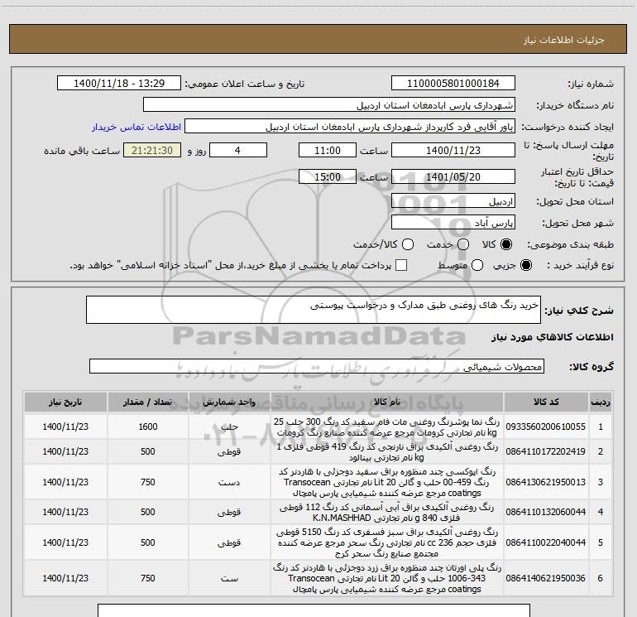Screen dimensions: 637x617
Task: Click the announcement date field 1400/11/18 - 13:29
Action: point(119,84)
